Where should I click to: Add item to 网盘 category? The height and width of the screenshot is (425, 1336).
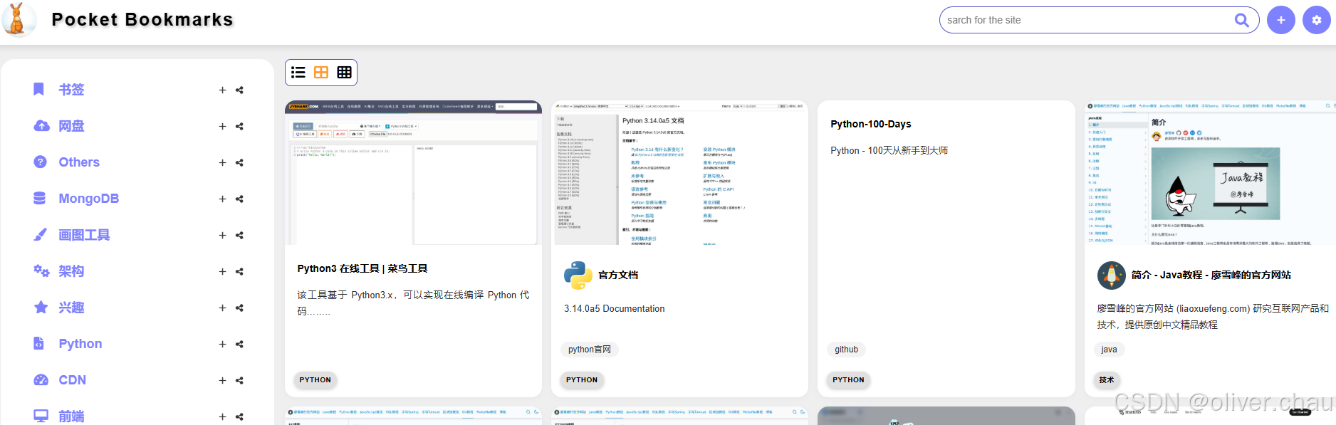click(222, 126)
